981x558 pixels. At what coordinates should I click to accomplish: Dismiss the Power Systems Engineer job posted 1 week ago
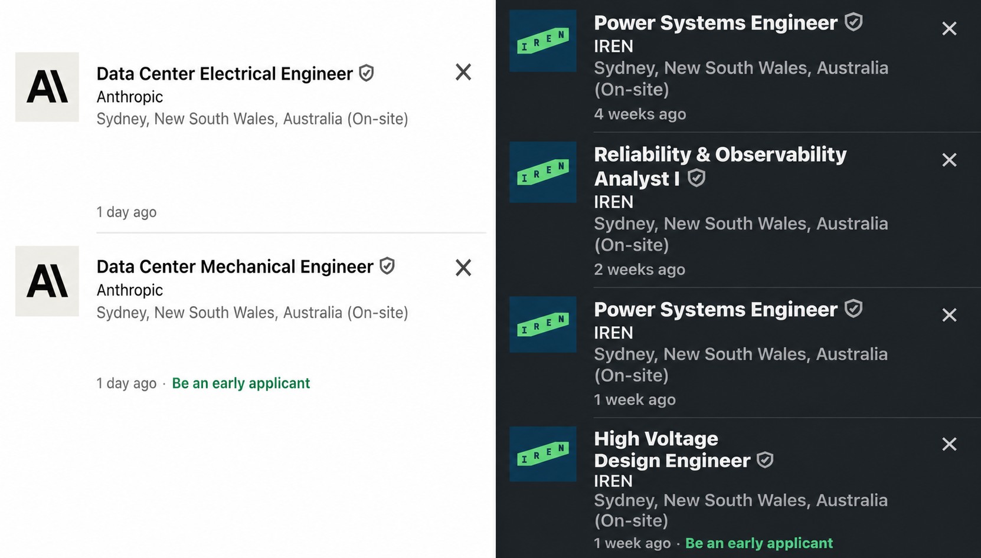coord(949,315)
